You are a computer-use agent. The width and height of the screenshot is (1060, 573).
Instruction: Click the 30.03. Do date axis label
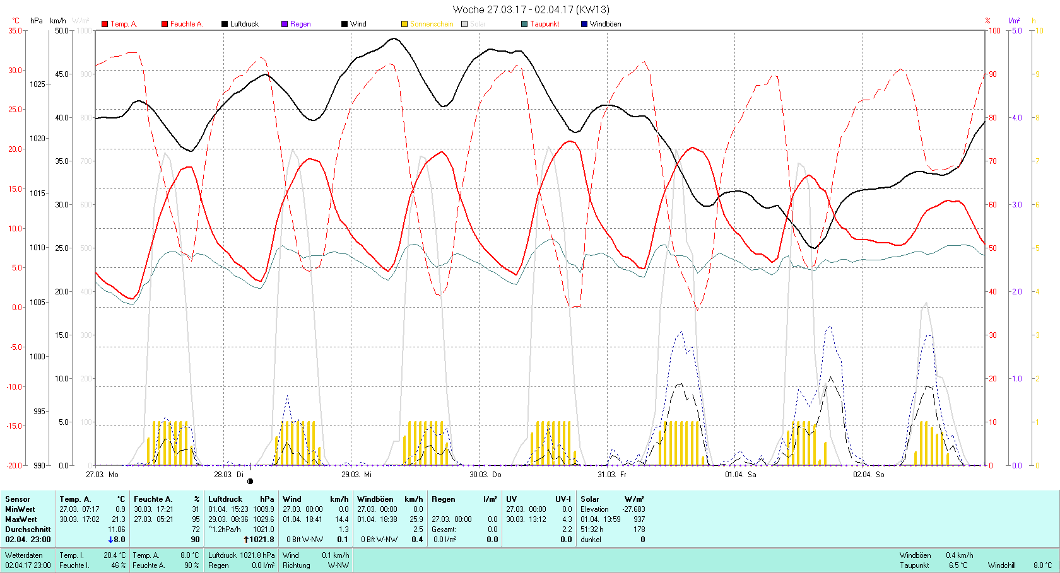click(x=485, y=474)
